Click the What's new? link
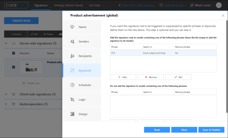 (x=203, y=5)
